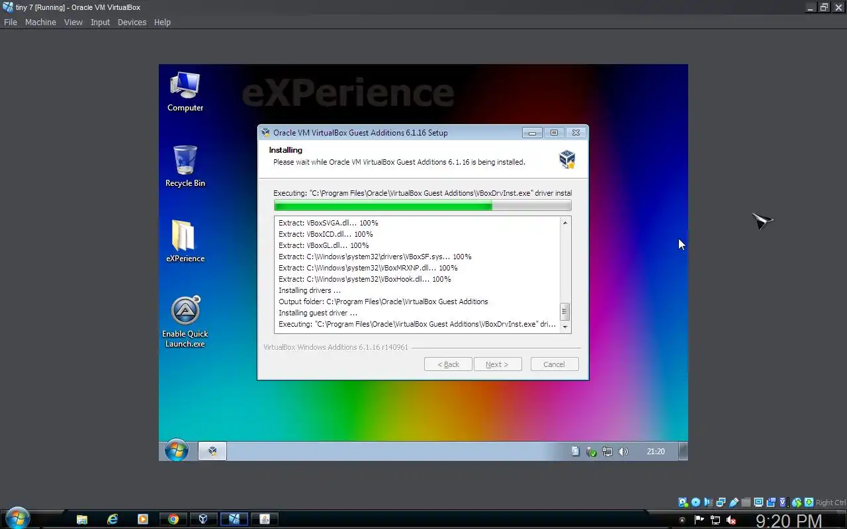
Task: Open the Machine menu
Action: tap(40, 22)
